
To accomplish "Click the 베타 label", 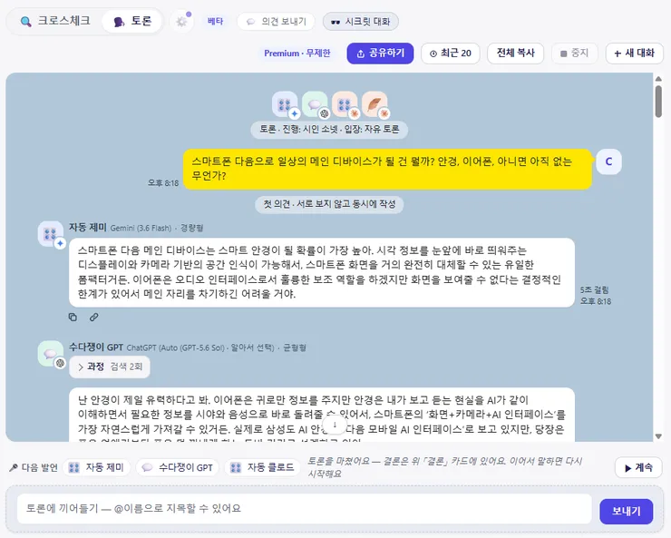I will coord(215,21).
